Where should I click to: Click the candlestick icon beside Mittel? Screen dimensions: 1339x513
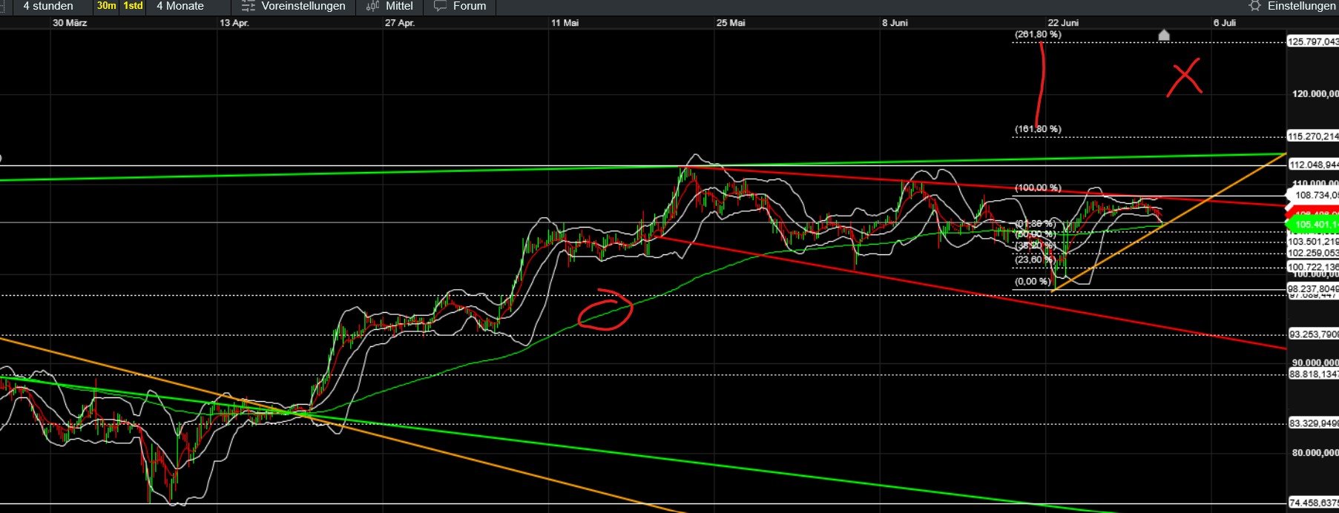(372, 6)
